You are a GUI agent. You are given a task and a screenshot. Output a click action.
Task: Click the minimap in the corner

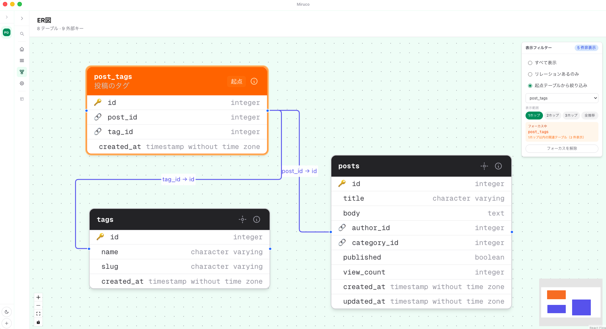coord(571,302)
